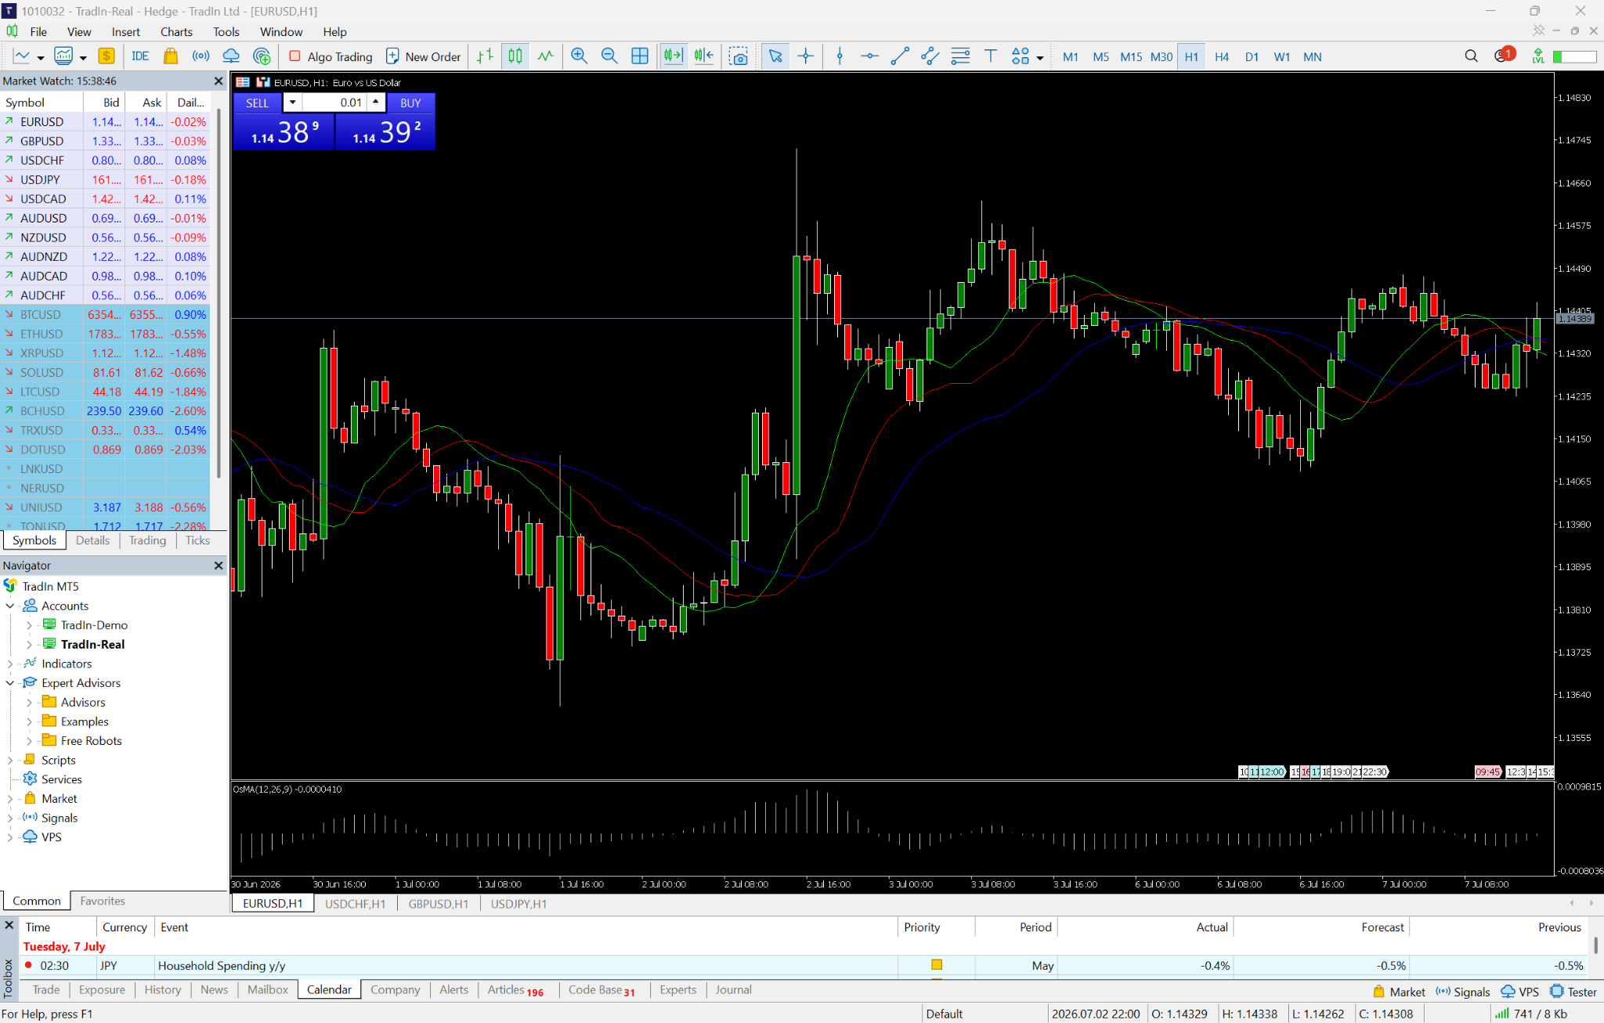This screenshot has height=1023, width=1604.
Task: Switch to the Favorites tab in Navigator
Action: click(x=103, y=901)
